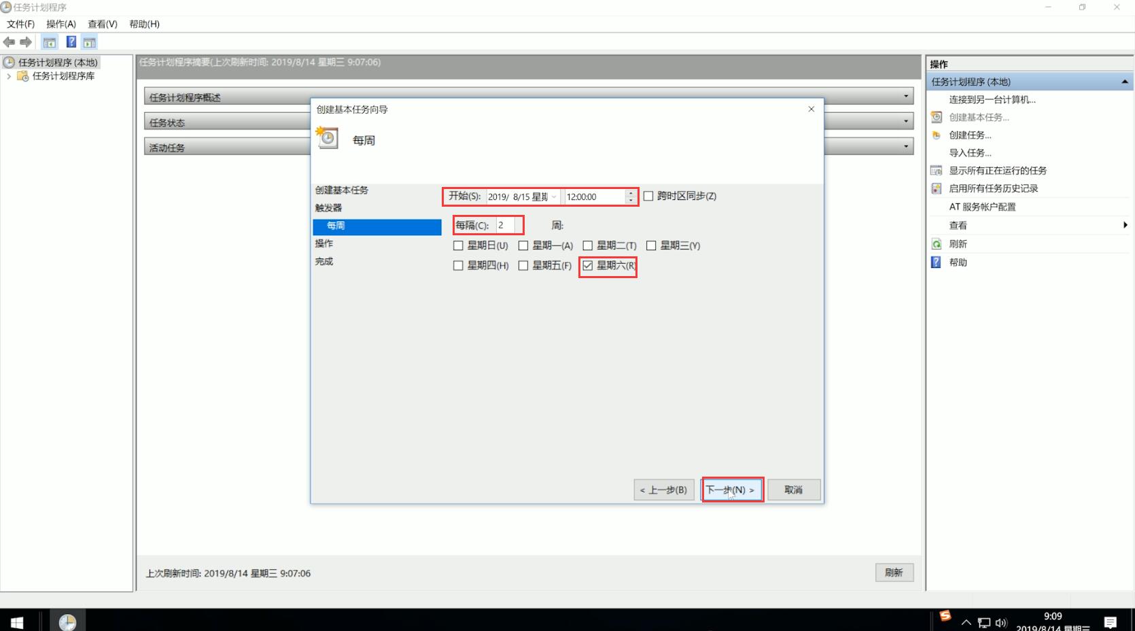
Task: Click the 创建基本任务 icon in actions pane
Action: coord(937,117)
